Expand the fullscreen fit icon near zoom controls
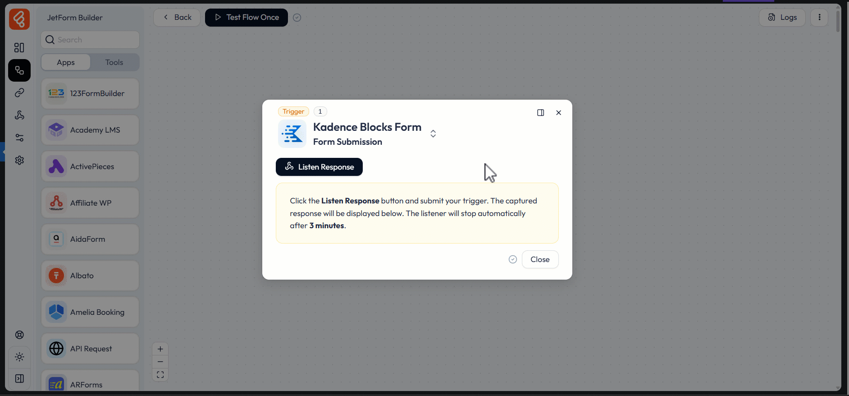849x396 pixels. 160,374
